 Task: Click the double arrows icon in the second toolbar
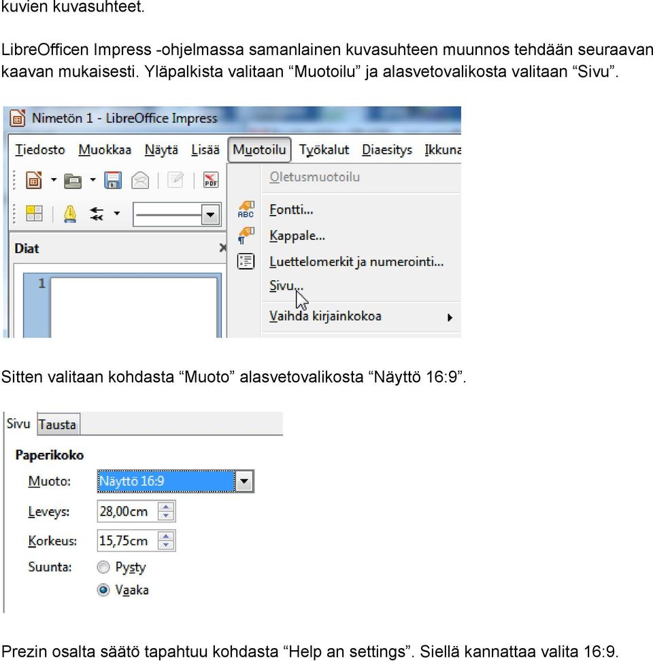tap(97, 214)
